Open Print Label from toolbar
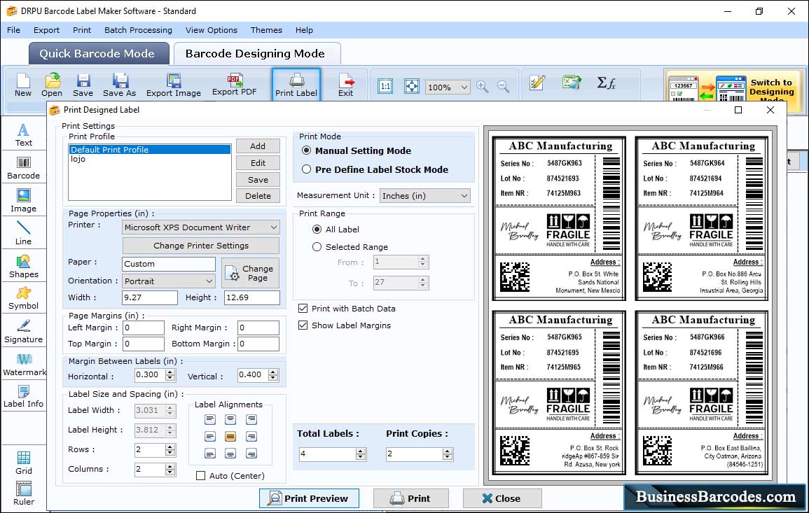This screenshot has width=809, height=513. pyautogui.click(x=296, y=85)
